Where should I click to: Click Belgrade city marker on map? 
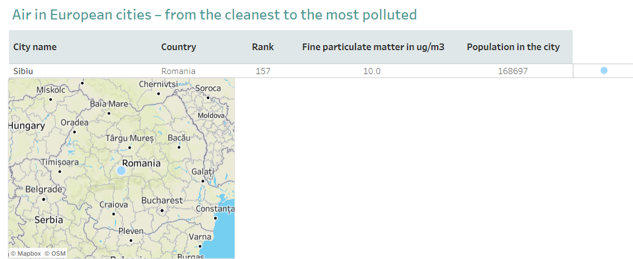click(x=44, y=199)
